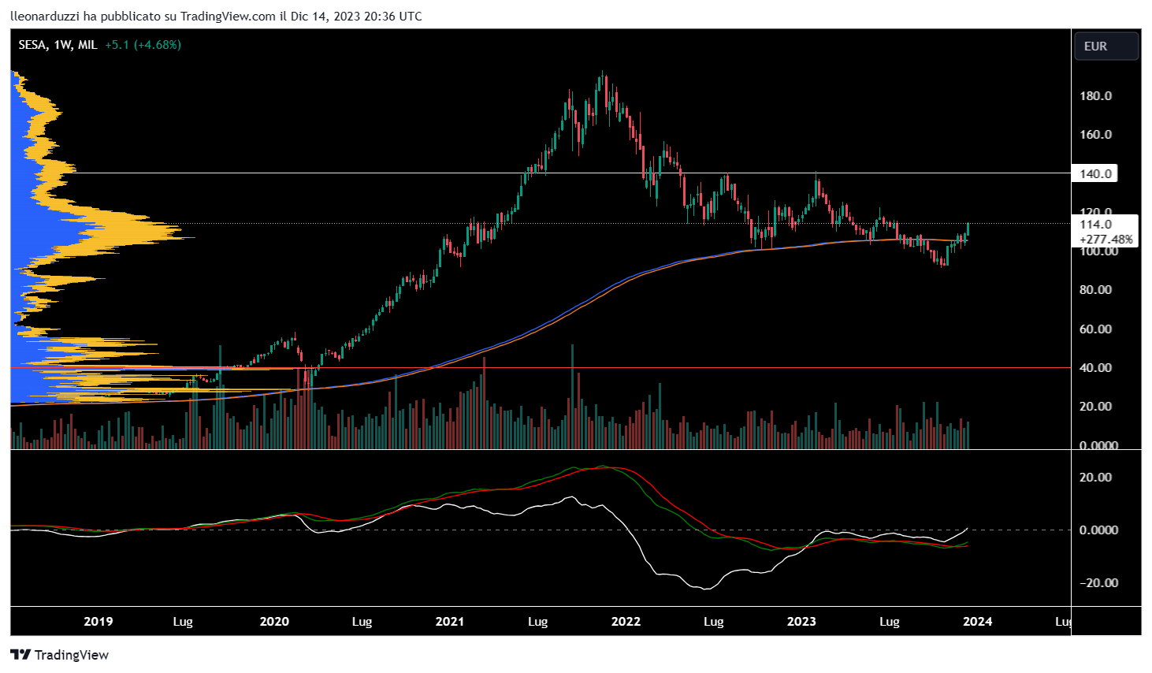The image size is (1152, 673).
Task: Click the 2023 label on the time axis
Action: coord(801,622)
